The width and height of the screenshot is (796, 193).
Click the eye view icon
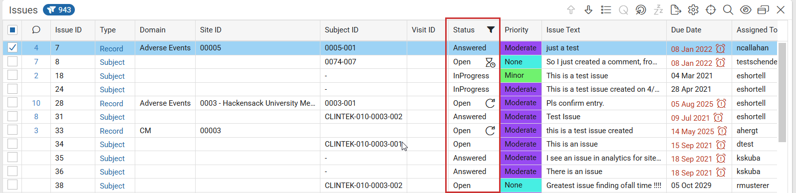click(746, 10)
